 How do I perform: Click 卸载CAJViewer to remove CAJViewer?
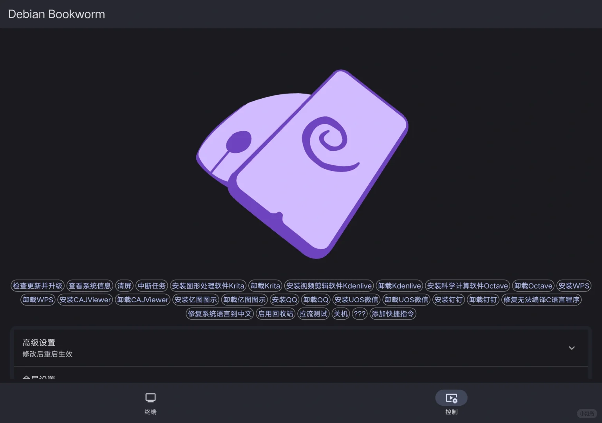(x=143, y=300)
